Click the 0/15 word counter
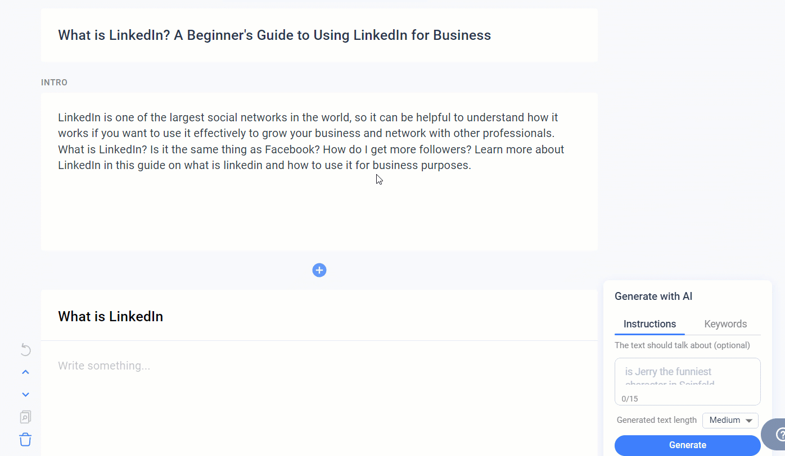The image size is (785, 456). click(630, 399)
